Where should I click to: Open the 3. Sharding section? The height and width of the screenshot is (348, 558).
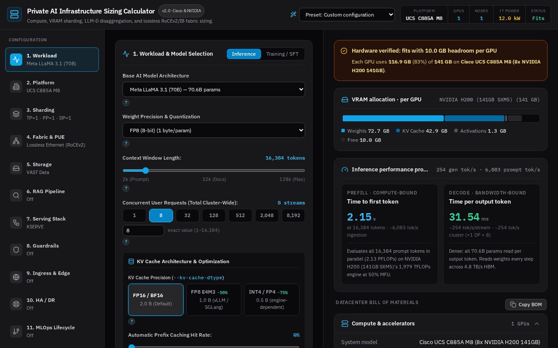pos(52,114)
